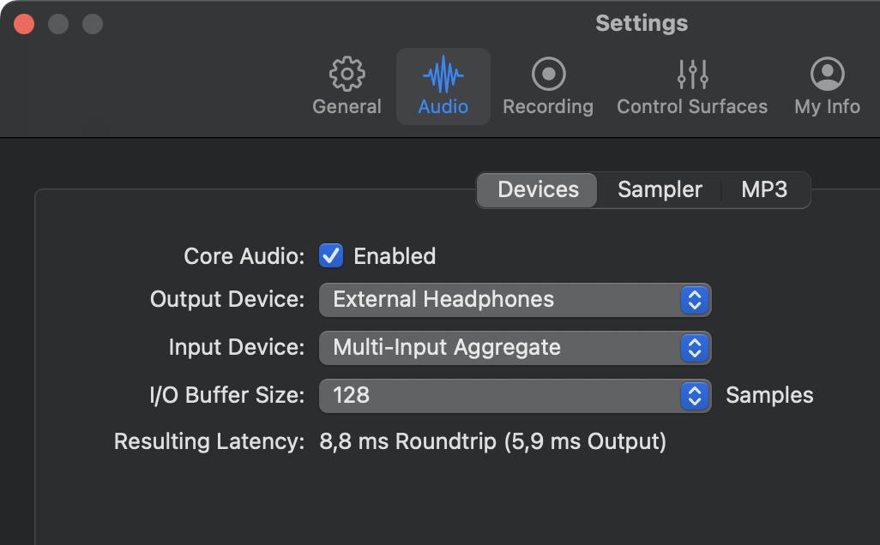
Task: Click the Enabled checkbox label text
Action: click(x=395, y=256)
